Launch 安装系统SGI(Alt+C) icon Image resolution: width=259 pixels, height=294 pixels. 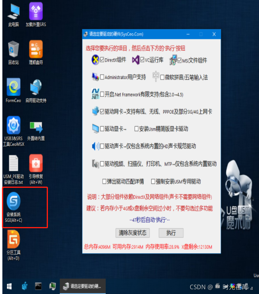point(13,207)
